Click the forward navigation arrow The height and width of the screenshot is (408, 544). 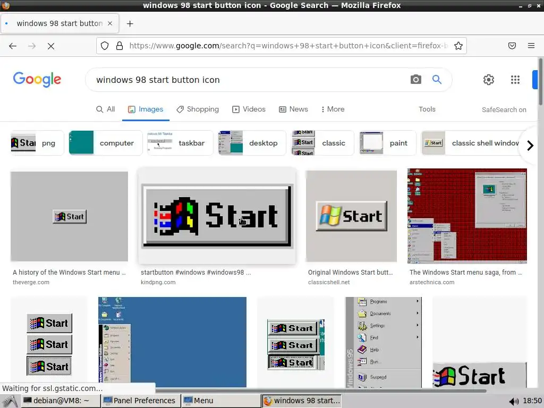coord(32,46)
